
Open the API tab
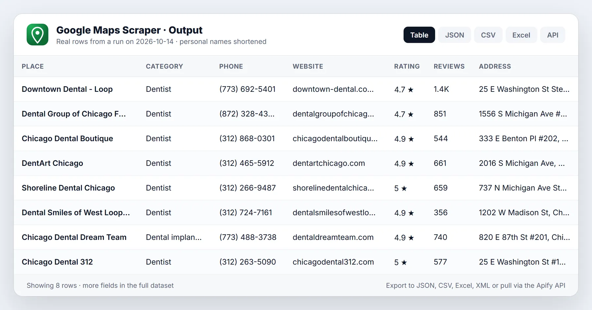[x=553, y=35]
